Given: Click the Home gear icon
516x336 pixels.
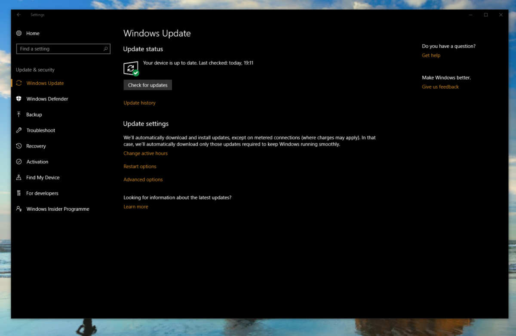Looking at the screenshot, I should tap(19, 33).
